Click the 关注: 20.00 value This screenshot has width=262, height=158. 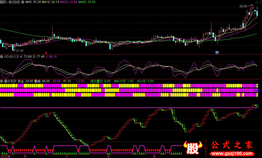click(x=26, y=81)
